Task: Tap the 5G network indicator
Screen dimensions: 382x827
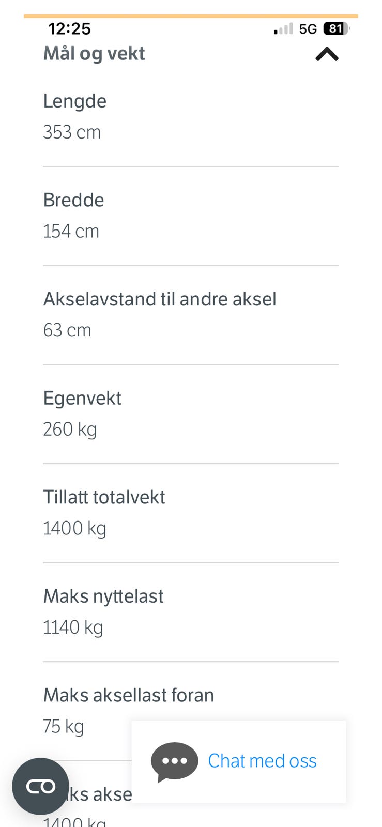Action: [308, 29]
